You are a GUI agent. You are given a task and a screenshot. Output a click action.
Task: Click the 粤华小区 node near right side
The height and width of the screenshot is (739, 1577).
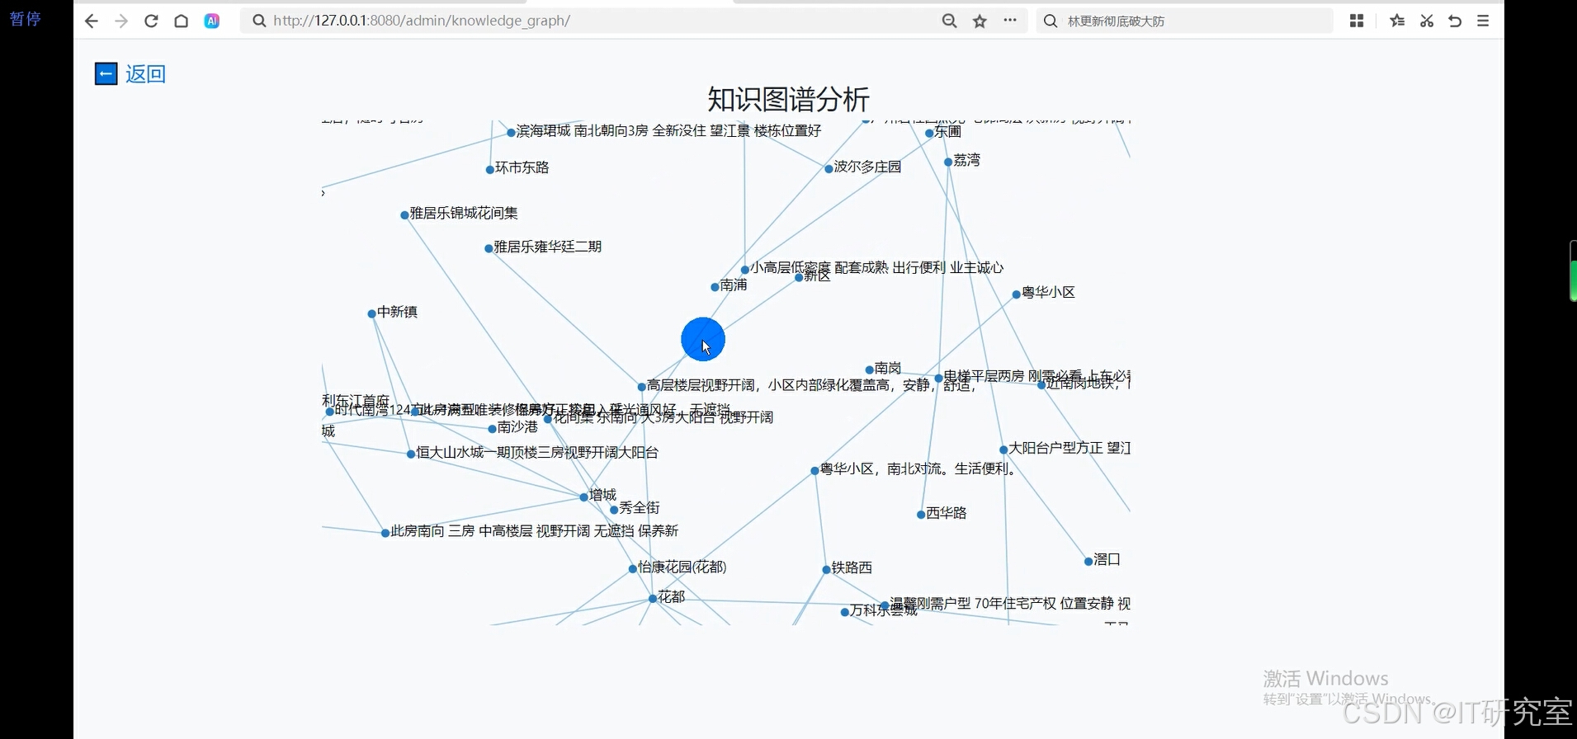[x=1017, y=294]
